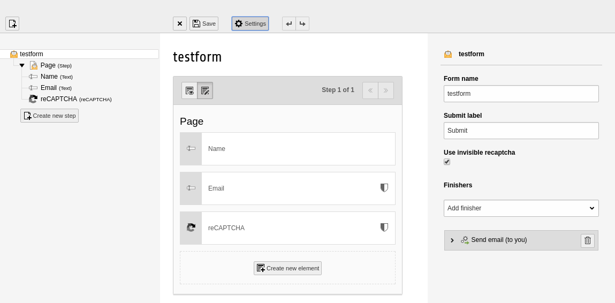The width and height of the screenshot is (615, 303).
Task: Go to previous step arrow
Action: 370,90
